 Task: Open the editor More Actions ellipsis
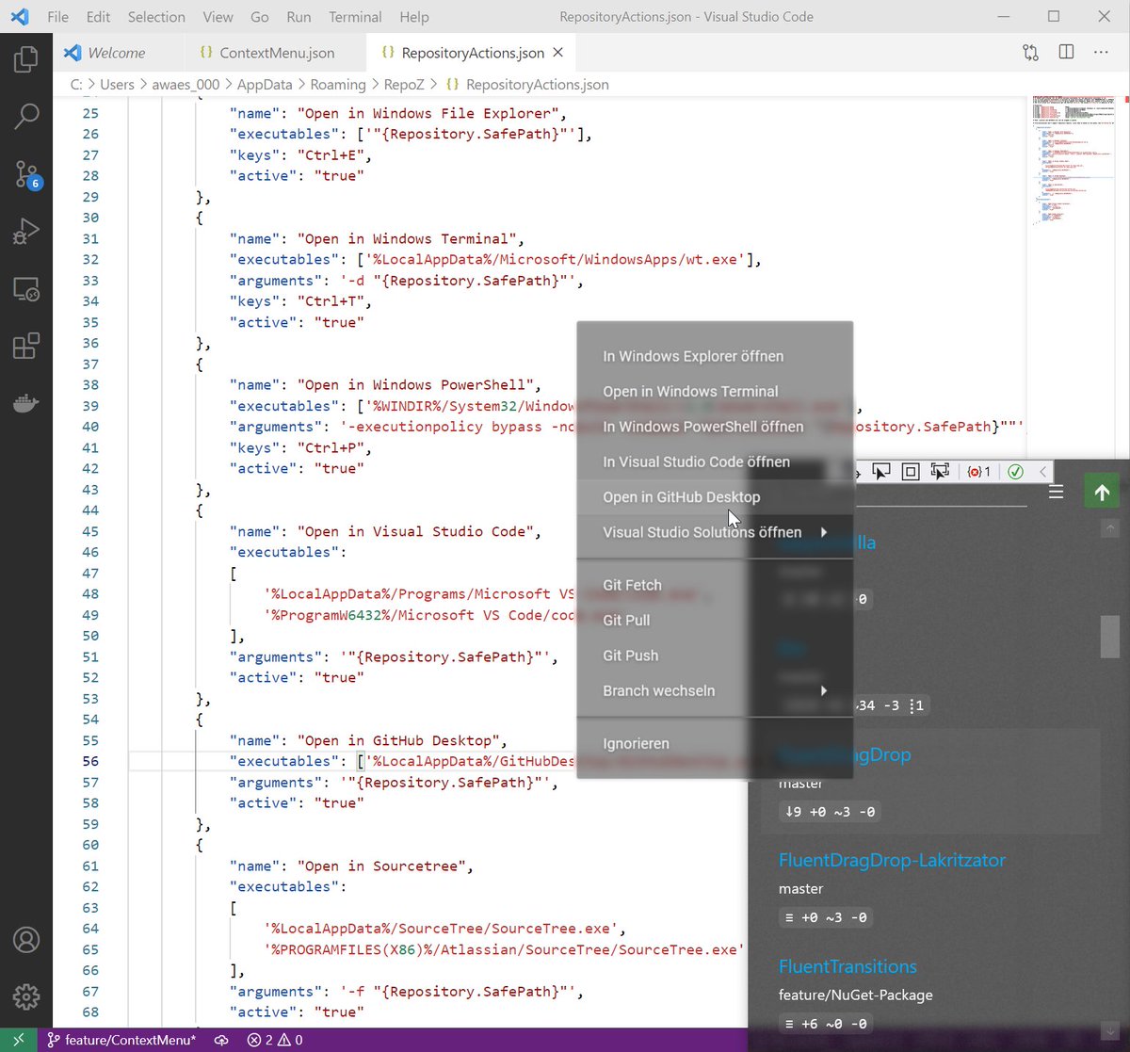pos(1101,53)
